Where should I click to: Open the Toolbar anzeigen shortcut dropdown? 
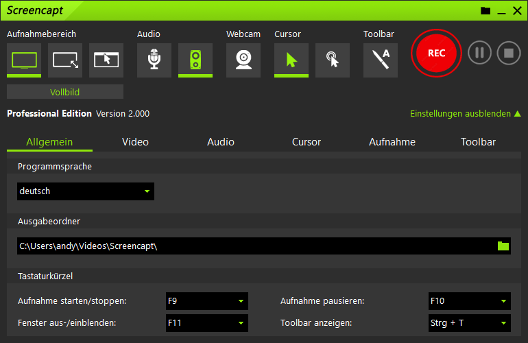[x=469, y=322]
